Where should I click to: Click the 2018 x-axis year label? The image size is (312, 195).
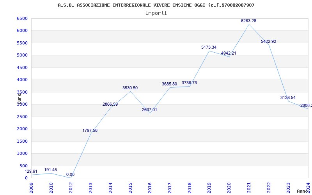coord(190,188)
